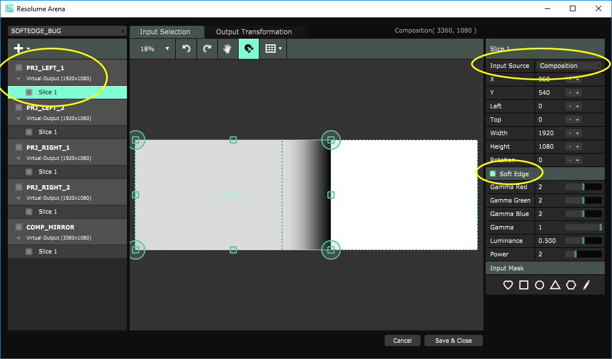Add triangle input mask
612x359 pixels.
pyautogui.click(x=555, y=285)
